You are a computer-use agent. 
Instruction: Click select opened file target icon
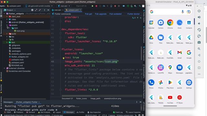pyautogui.click(x=32, y=10)
